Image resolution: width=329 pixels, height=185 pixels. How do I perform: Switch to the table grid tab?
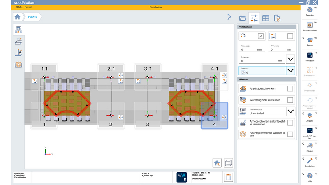click(266, 18)
